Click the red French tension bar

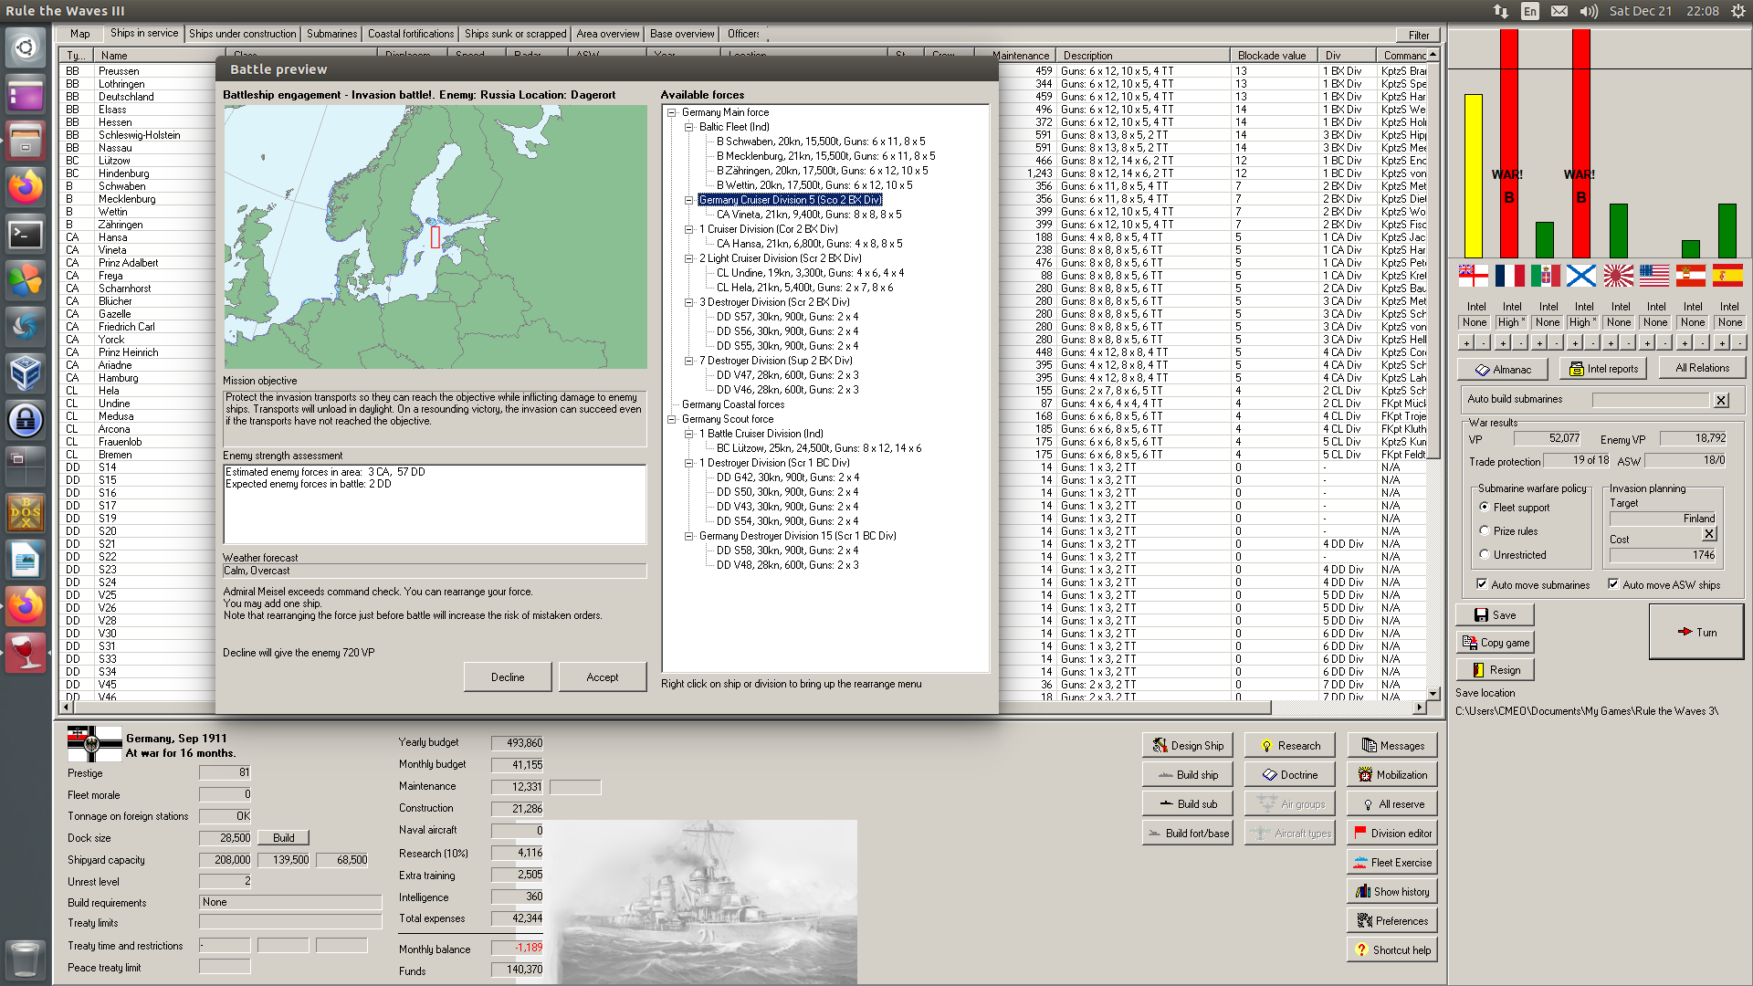[1509, 143]
